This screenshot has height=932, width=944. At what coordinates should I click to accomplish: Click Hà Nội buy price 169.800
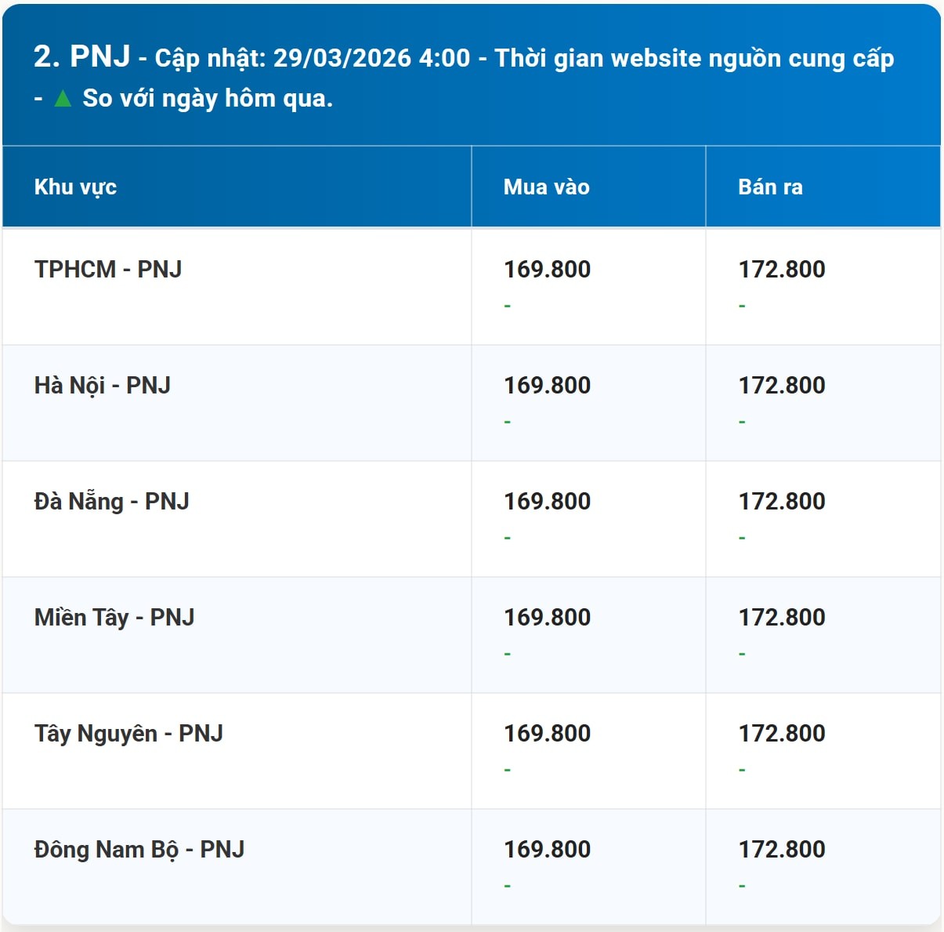(x=547, y=385)
